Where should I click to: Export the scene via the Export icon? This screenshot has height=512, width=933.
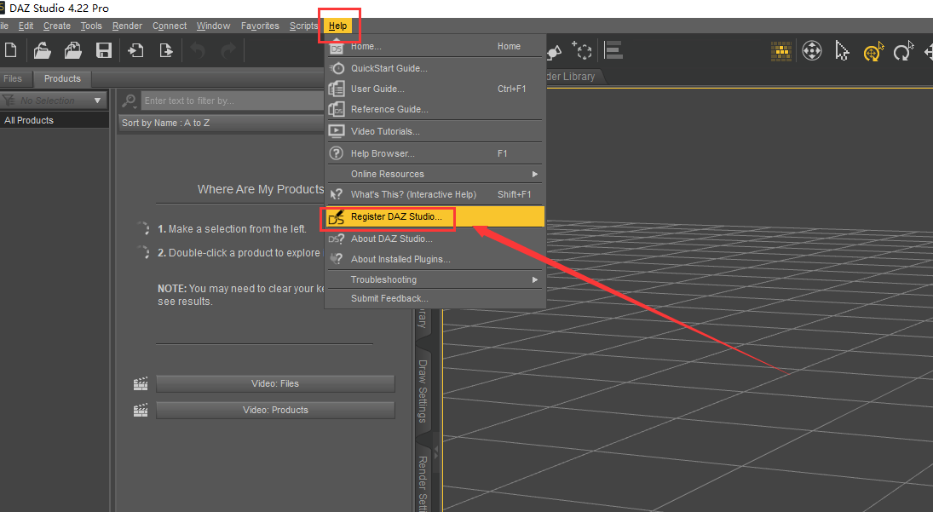(x=166, y=49)
